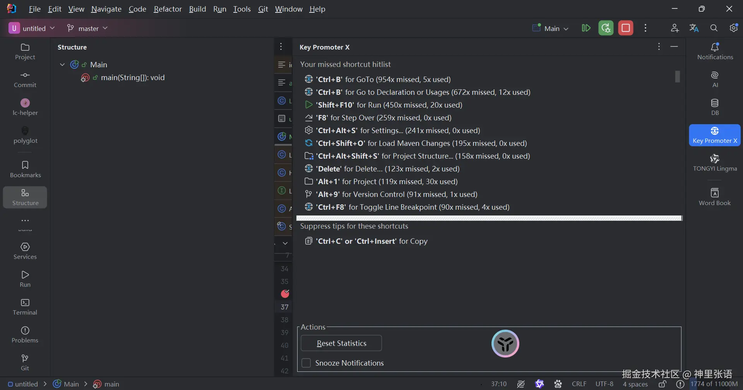Open the master branch dropdown

point(87,28)
